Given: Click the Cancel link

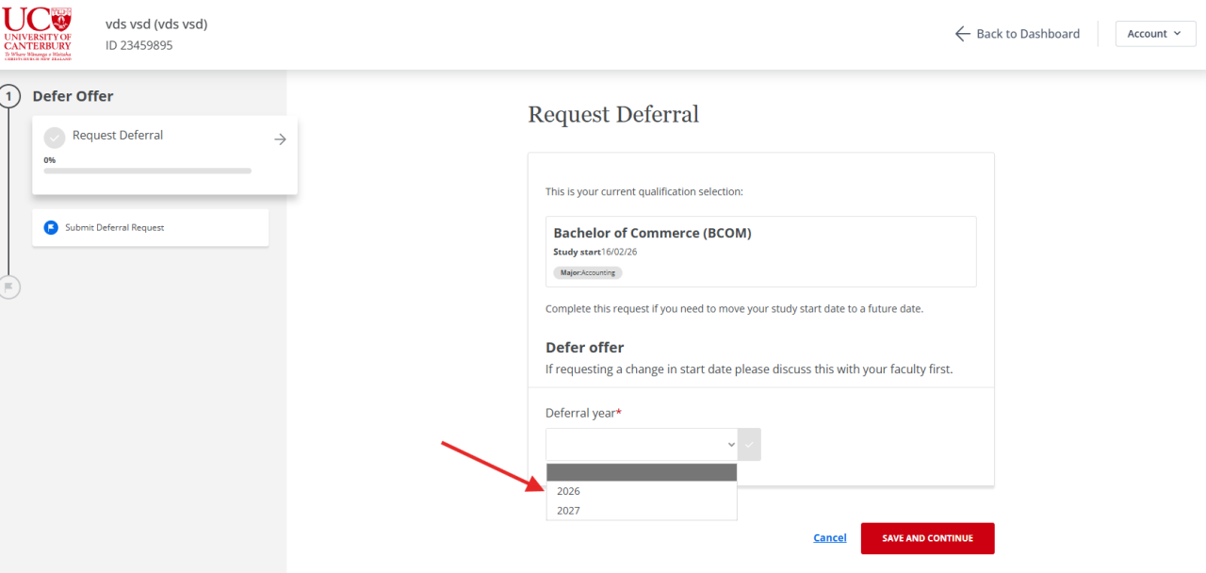Looking at the screenshot, I should tap(829, 538).
